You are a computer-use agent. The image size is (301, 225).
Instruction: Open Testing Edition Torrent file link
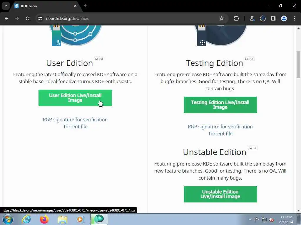[220, 134]
